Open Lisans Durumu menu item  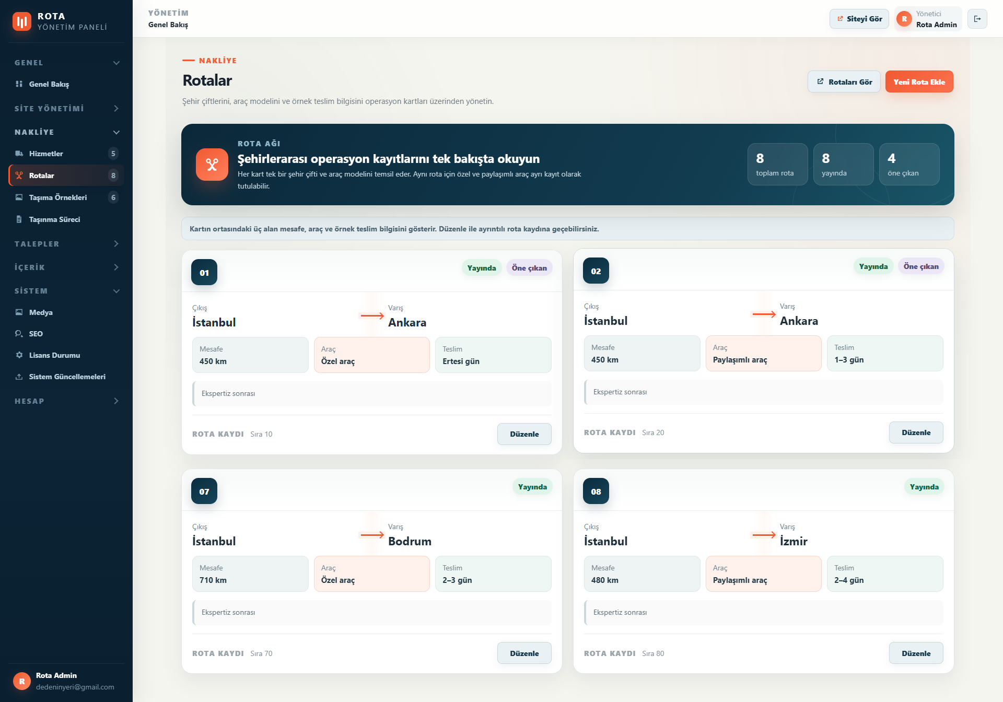(x=66, y=355)
